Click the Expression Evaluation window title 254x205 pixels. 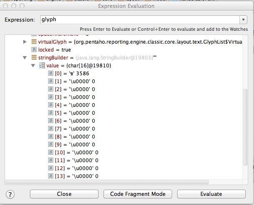pos(126,6)
